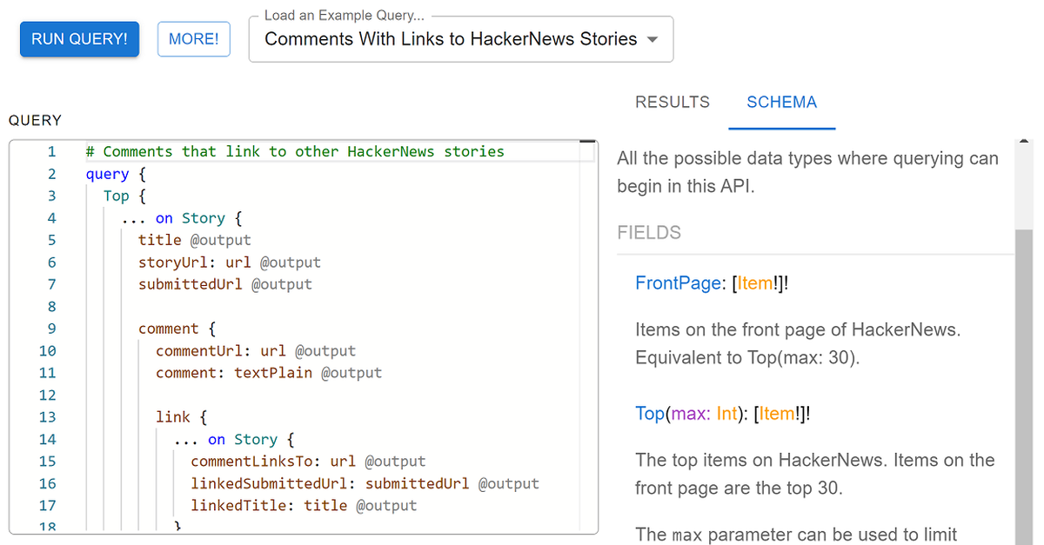Switch to the RESULTS tab
This screenshot has width=1044, height=545.
[672, 102]
